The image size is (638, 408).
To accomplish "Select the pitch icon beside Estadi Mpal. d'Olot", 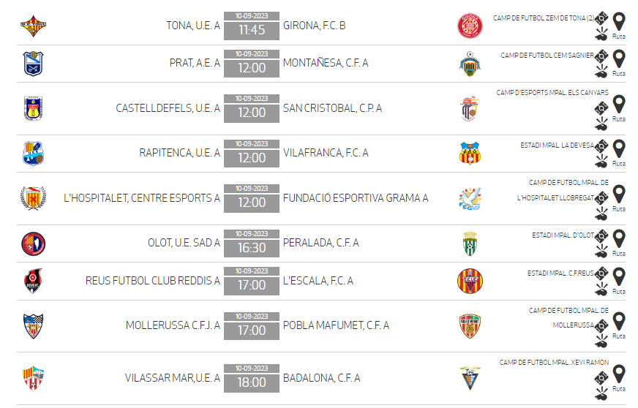I will point(601,236).
